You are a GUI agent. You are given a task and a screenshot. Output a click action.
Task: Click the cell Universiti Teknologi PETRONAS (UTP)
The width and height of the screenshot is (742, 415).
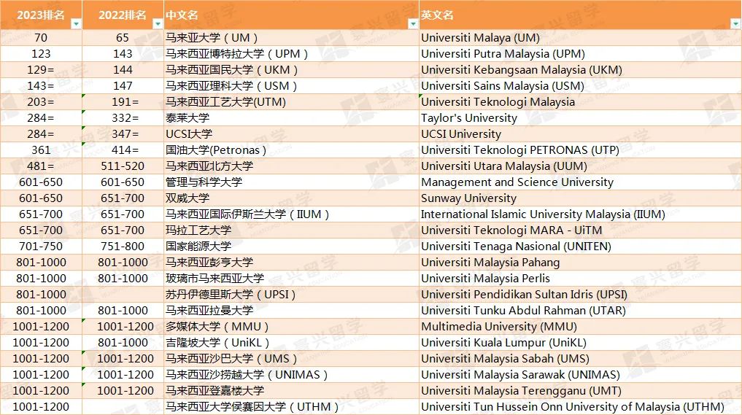581,150
